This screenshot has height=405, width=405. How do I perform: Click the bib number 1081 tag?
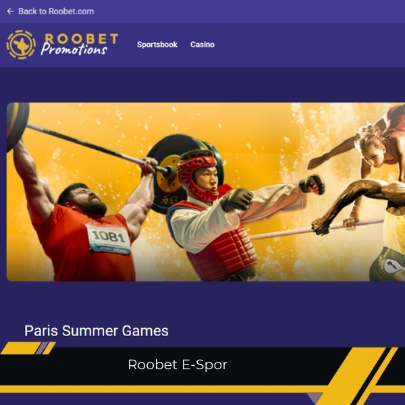pyautogui.click(x=109, y=238)
